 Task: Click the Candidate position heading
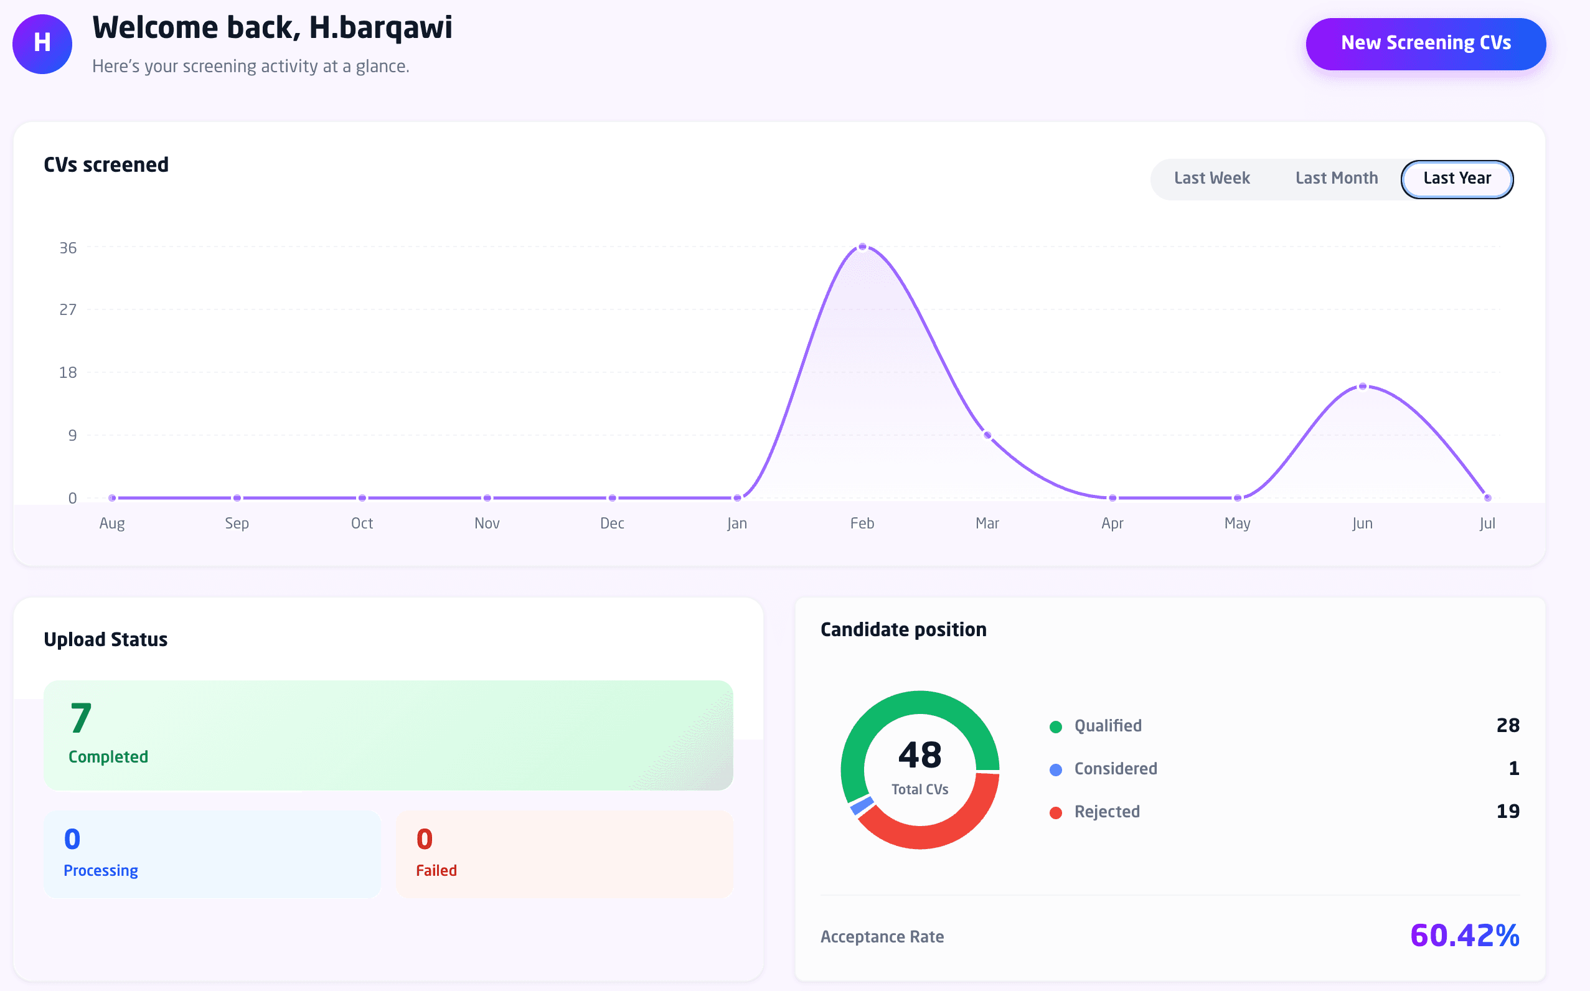(x=903, y=630)
